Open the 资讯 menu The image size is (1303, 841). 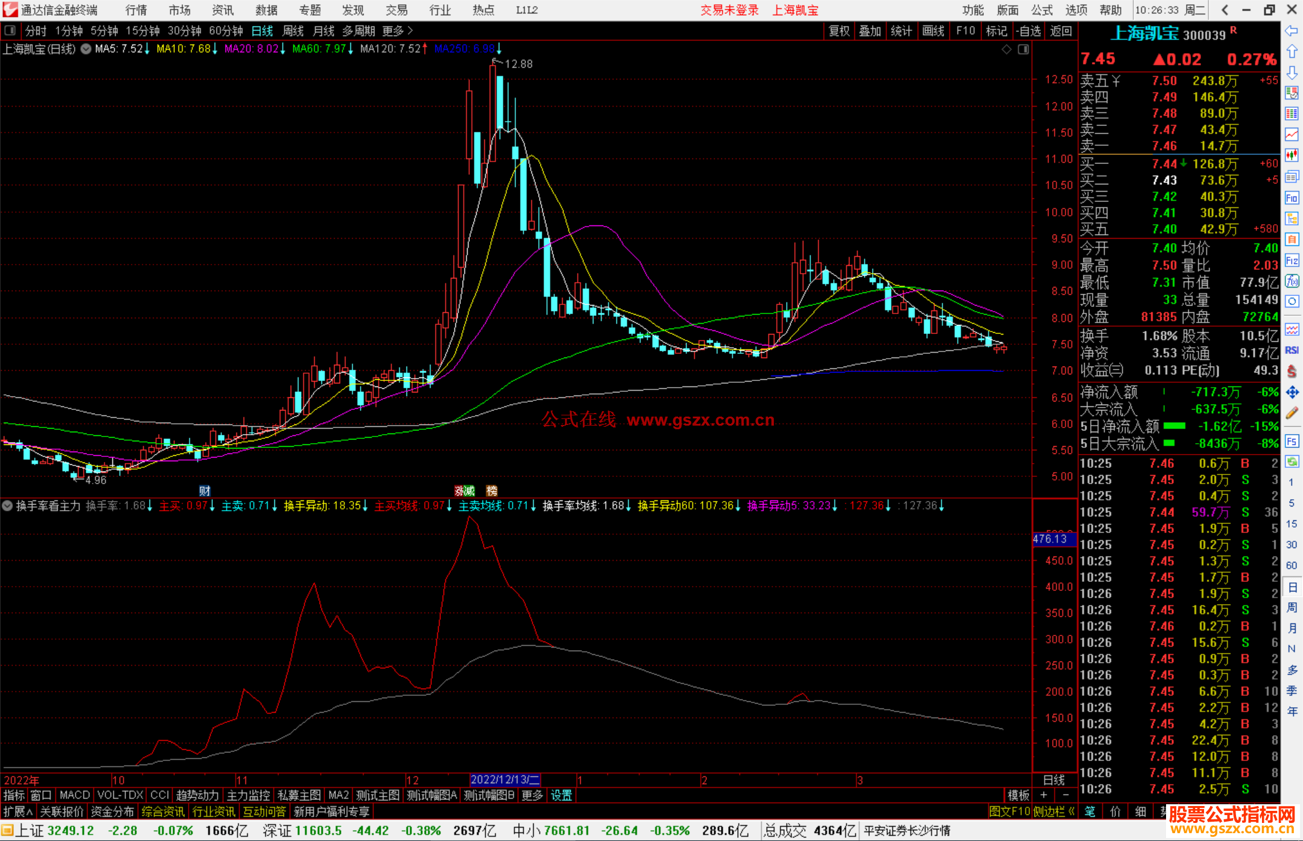[x=223, y=10]
